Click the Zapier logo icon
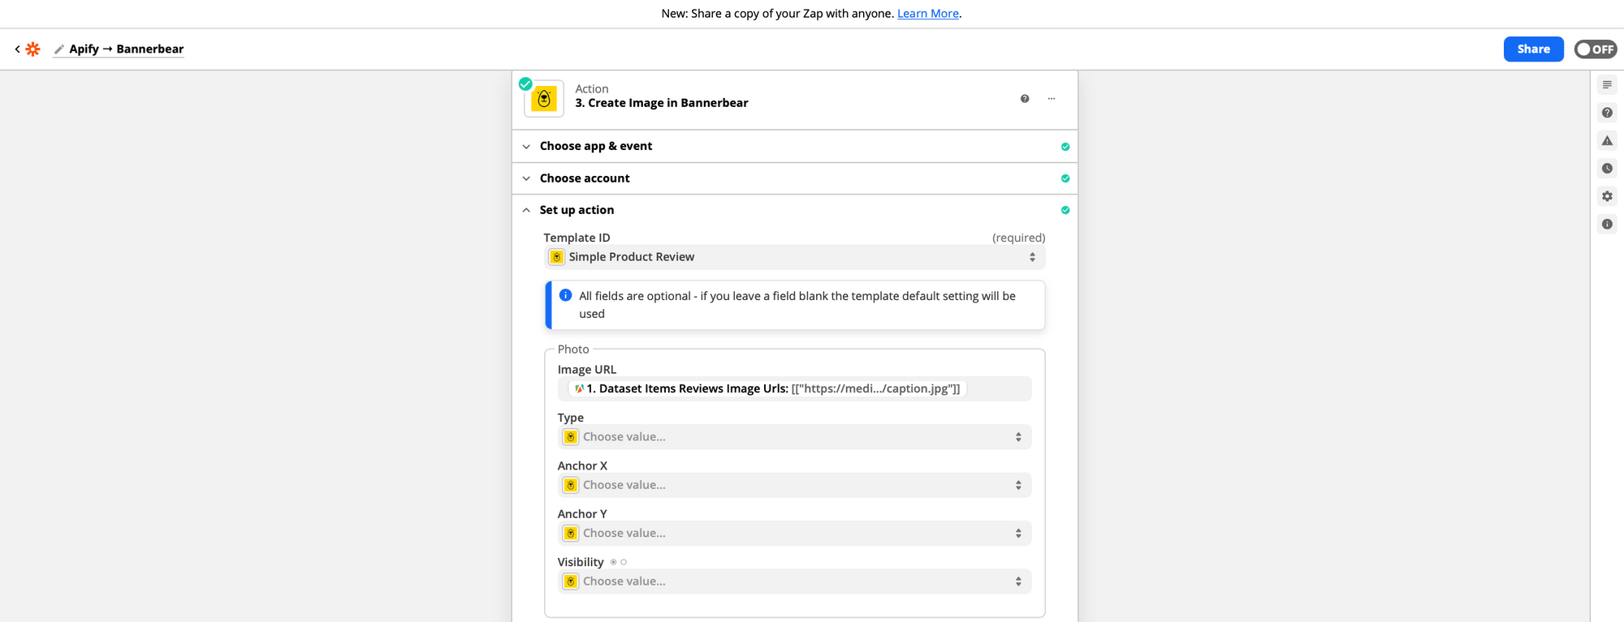This screenshot has width=1624, height=622. 32,49
